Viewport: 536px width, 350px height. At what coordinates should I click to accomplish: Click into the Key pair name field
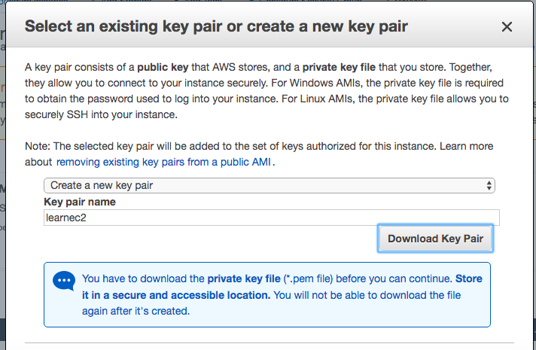(x=271, y=218)
